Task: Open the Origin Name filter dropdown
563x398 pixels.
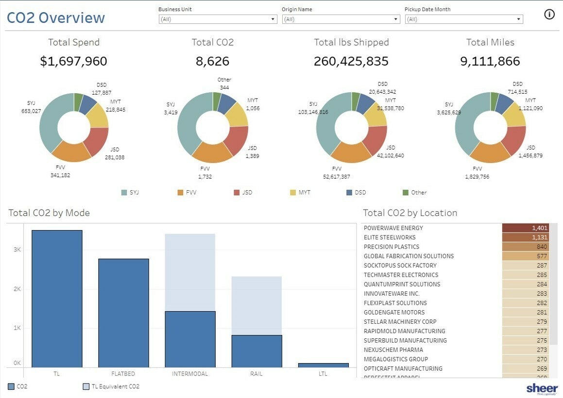Action: pos(395,19)
